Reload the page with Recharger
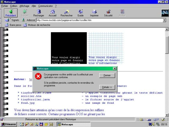The height and width of the screenshot is (127, 169). [39, 13]
